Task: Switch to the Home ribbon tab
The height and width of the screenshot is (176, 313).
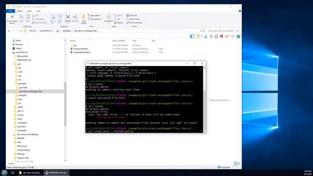Action: (x=20, y=11)
